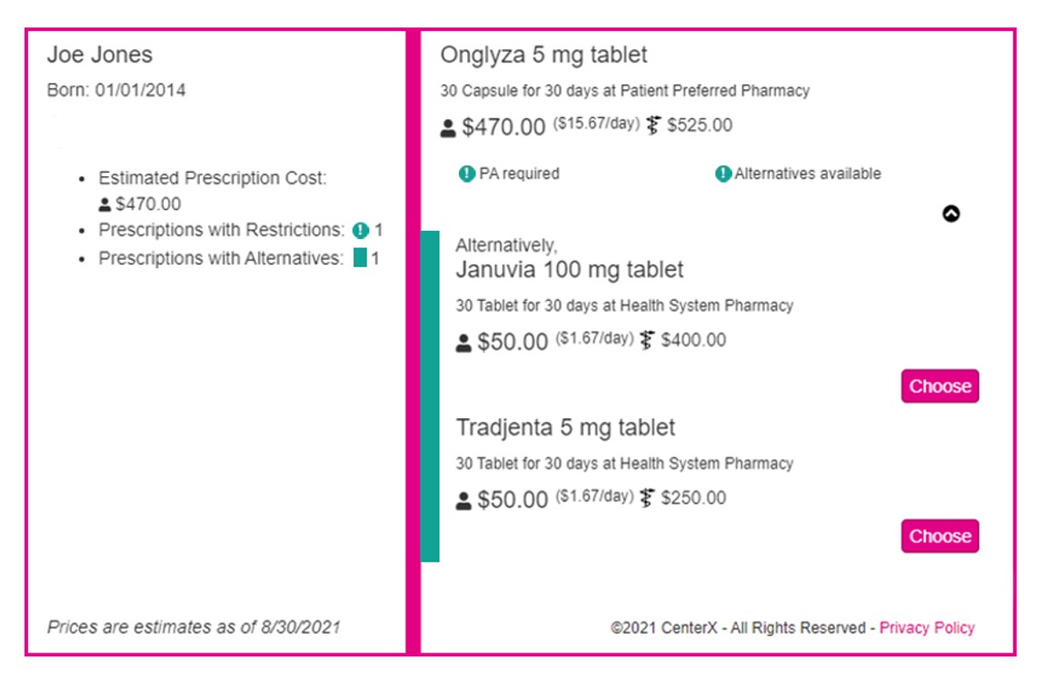The height and width of the screenshot is (689, 1046).
Task: Select the Onglyza 5 mg tablet heading
Action: [x=543, y=55]
